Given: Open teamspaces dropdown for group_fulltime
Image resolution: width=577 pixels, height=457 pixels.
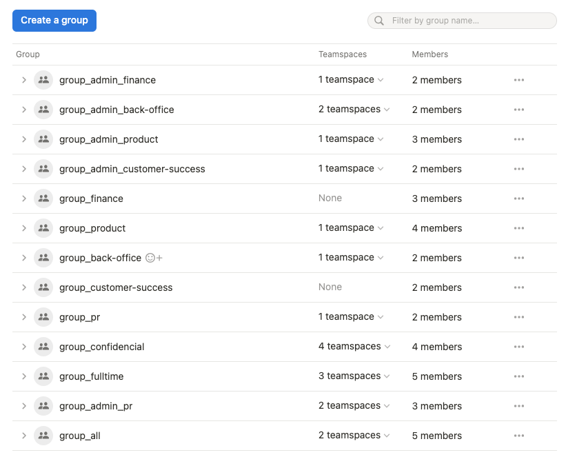Looking at the screenshot, I should [x=354, y=376].
